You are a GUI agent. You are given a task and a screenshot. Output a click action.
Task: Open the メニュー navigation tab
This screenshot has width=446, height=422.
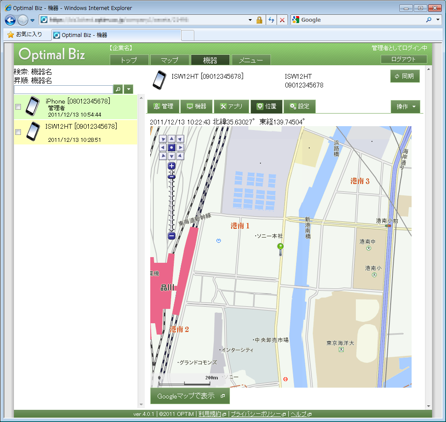pyautogui.click(x=251, y=60)
